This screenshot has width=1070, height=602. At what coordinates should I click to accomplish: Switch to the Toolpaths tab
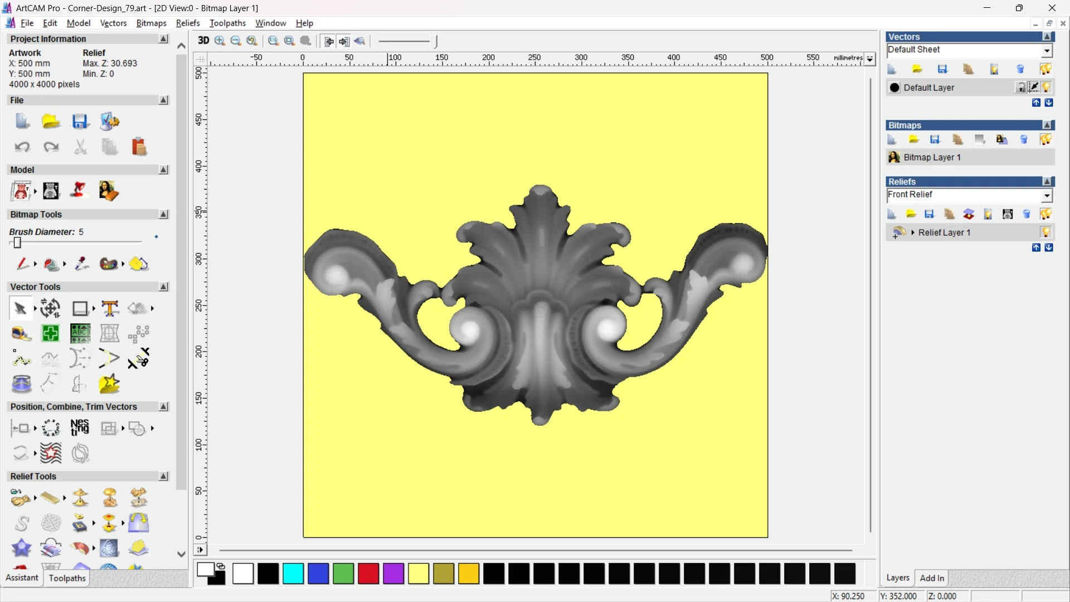(67, 578)
